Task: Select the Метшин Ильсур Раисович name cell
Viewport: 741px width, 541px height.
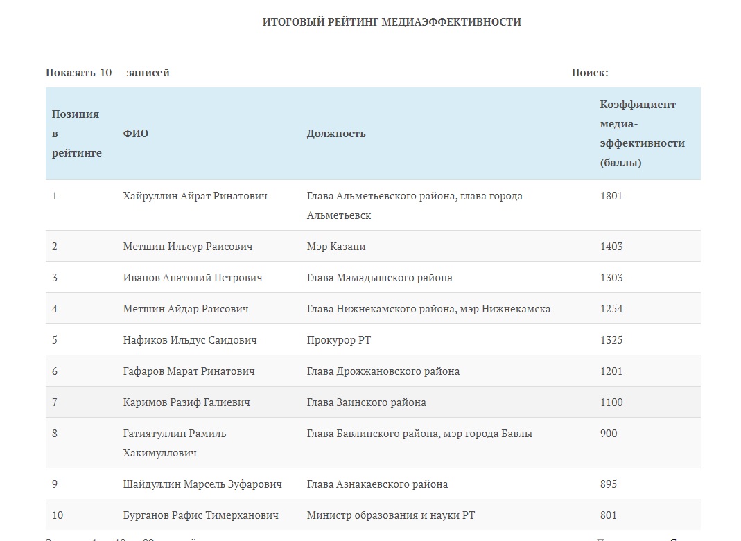Action: [188, 247]
